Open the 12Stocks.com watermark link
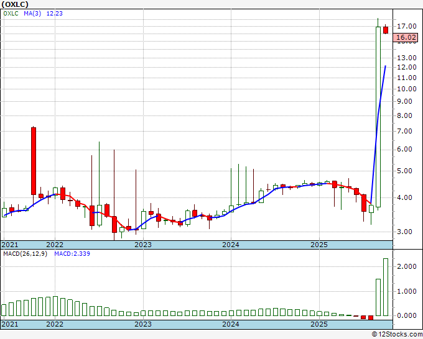This screenshot has height=339, width=423. (x=397, y=335)
